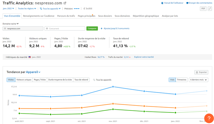Open the janv. 2022 date dropdown

(9, 9)
